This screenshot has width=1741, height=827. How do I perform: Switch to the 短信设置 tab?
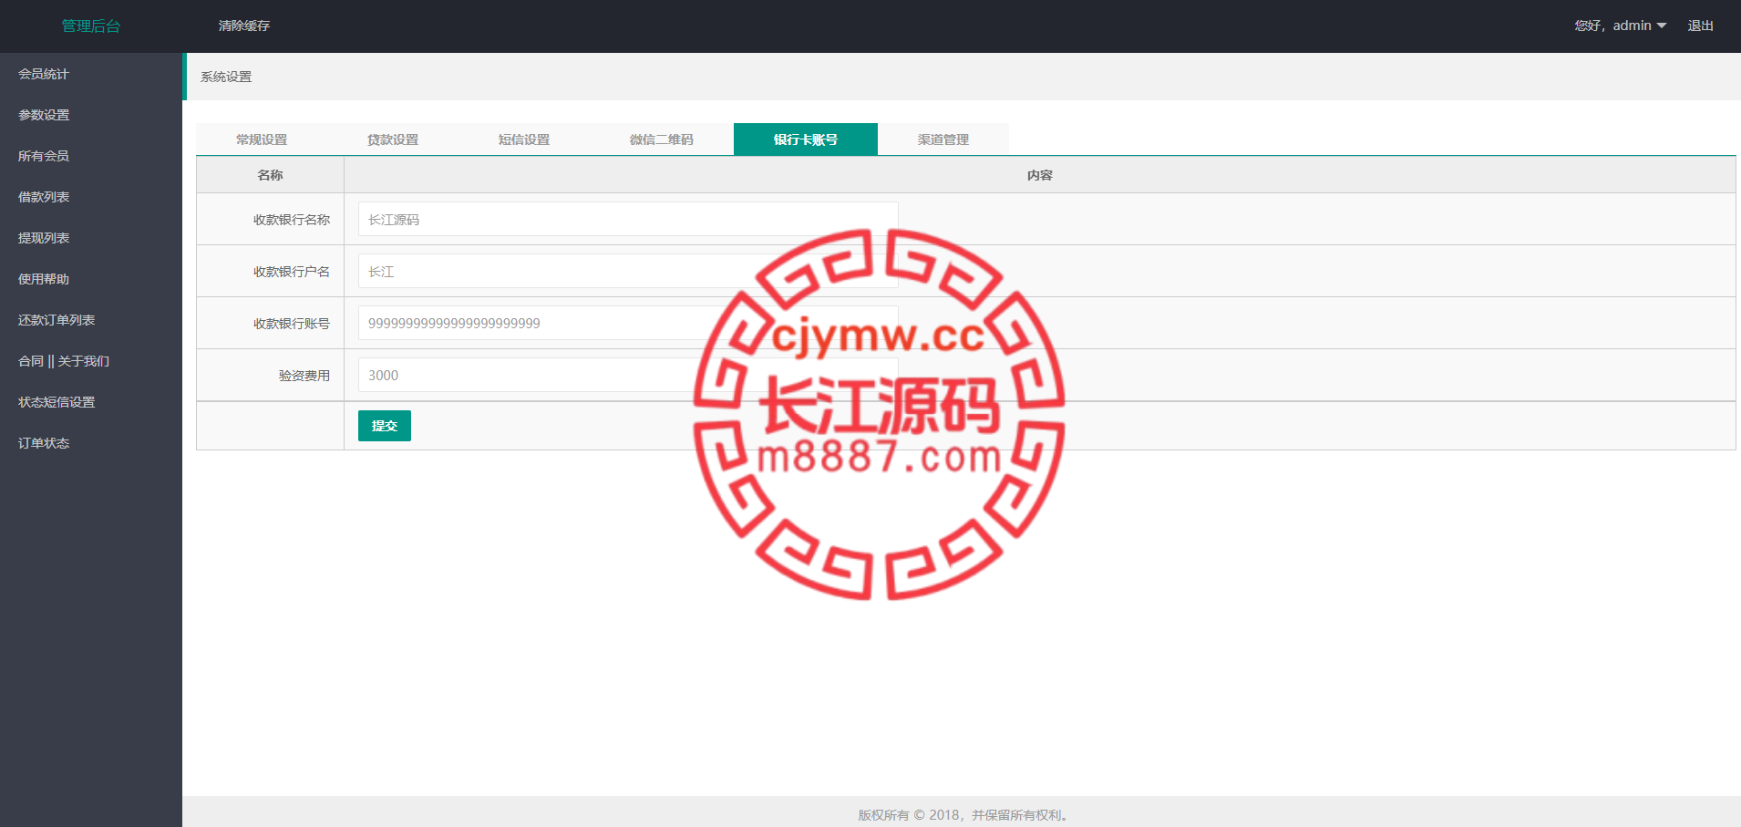[x=524, y=140]
